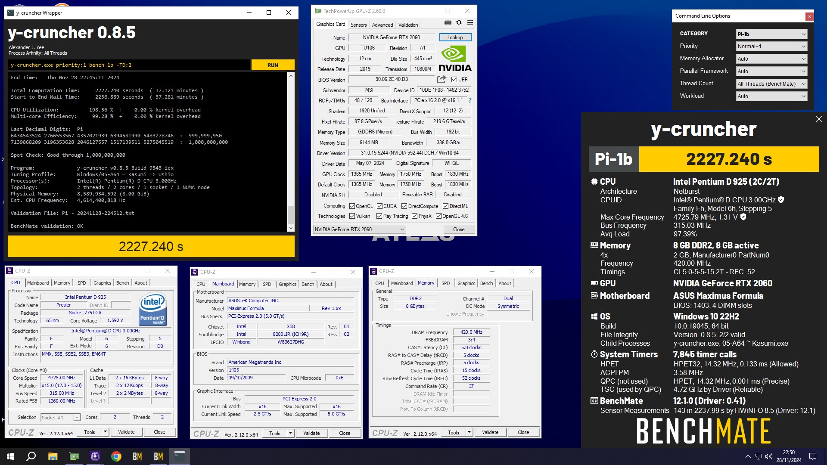The width and height of the screenshot is (827, 465).
Task: Open File Explorer from the taskbar
Action: [x=53, y=456]
